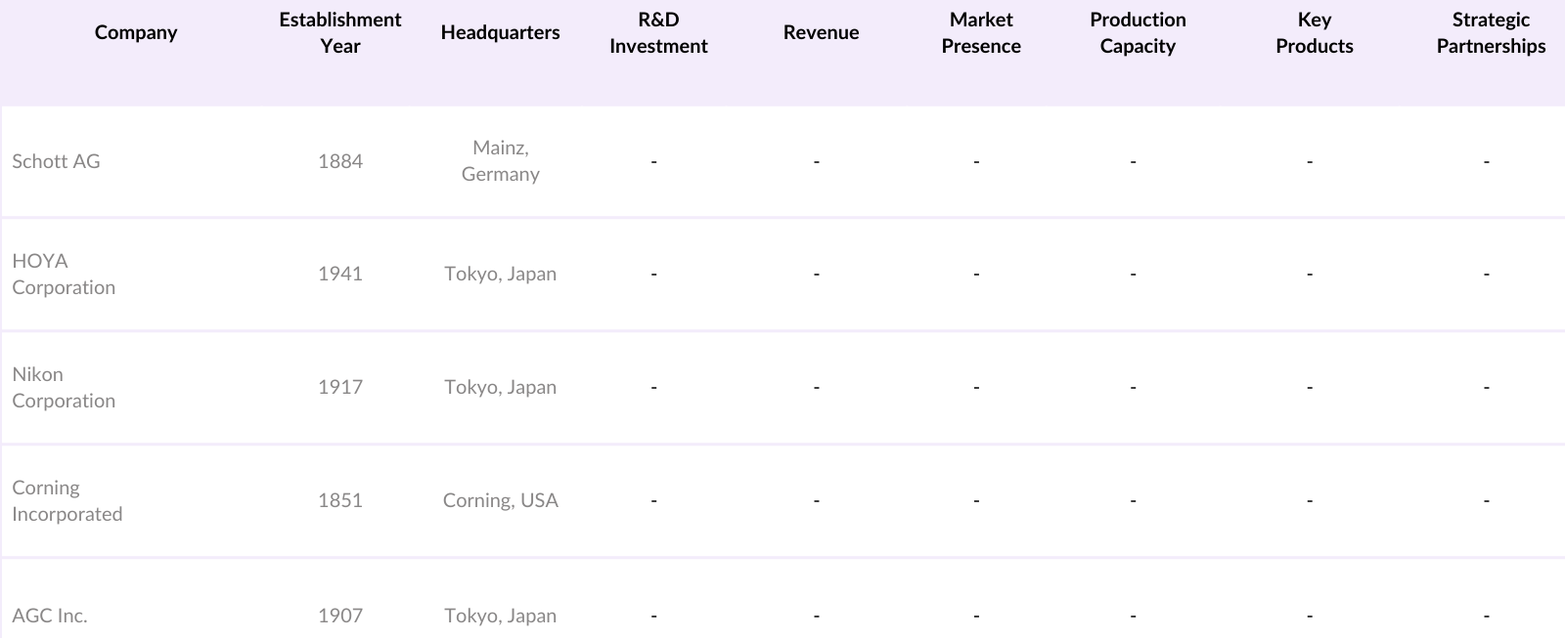Click the Schott AG R&D Investment cell

[x=654, y=161]
